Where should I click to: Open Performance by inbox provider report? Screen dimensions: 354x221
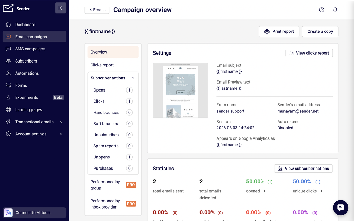113,204
